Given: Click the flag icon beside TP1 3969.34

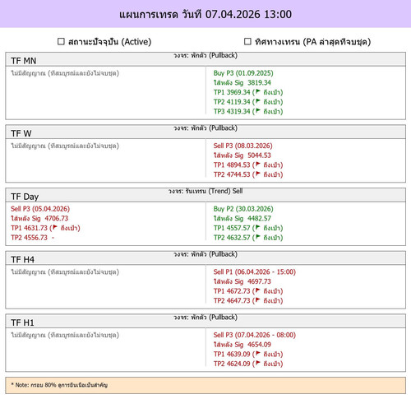Looking at the screenshot, I should pyautogui.click(x=258, y=91).
